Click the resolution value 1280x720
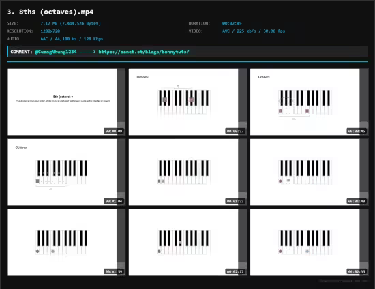Screen dimensions: 375x289 click(x=50, y=31)
